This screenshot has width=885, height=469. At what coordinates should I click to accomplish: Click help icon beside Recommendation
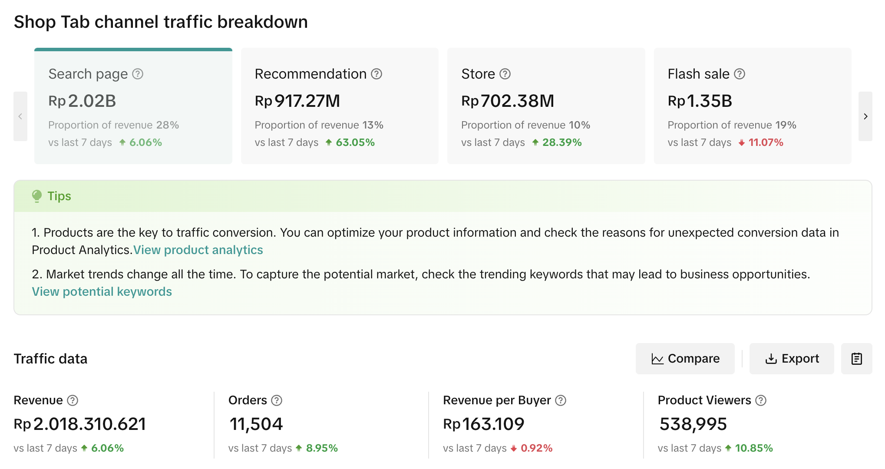[376, 74]
